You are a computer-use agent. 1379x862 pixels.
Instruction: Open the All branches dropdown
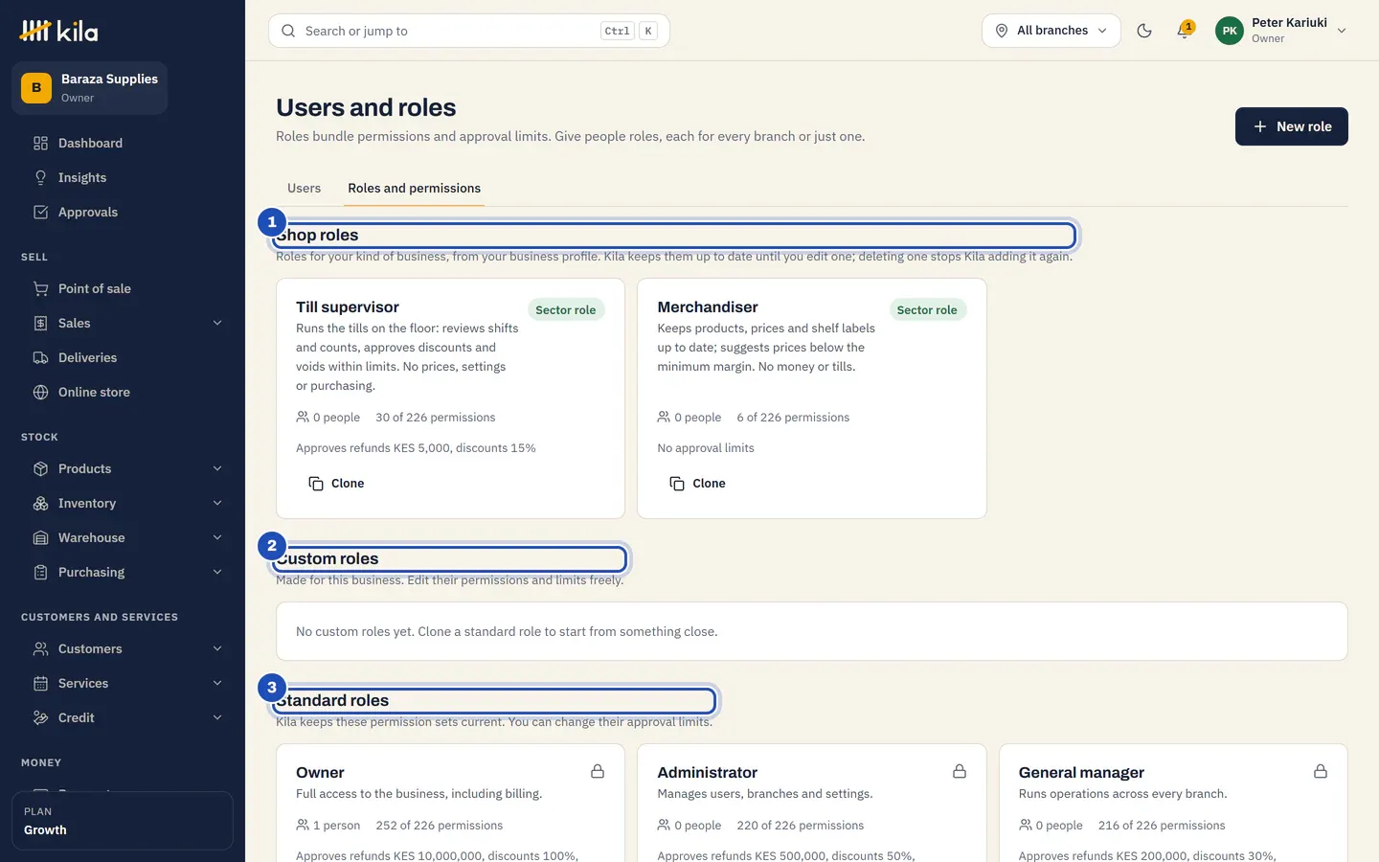point(1051,31)
